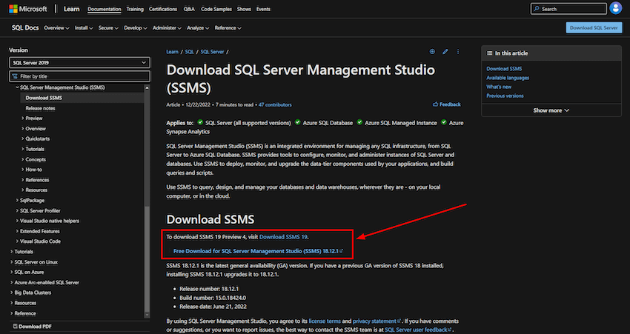
Task: Expand Show more in article panel
Action: point(551,110)
